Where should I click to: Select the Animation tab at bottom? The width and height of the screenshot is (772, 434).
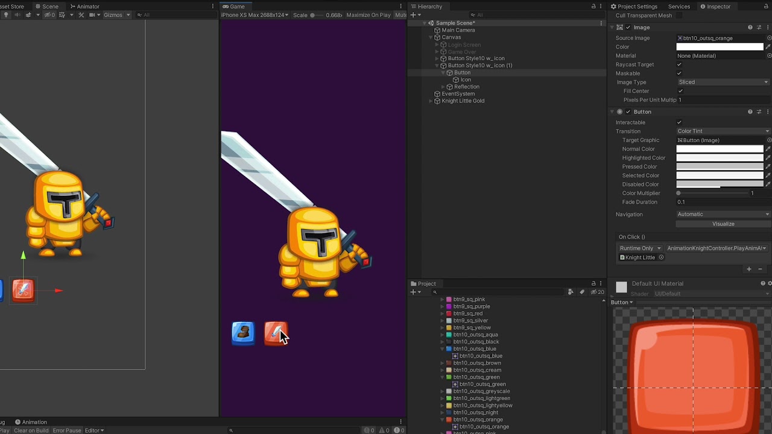coord(30,422)
